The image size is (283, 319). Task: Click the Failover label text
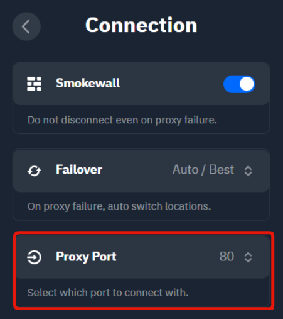pos(79,169)
